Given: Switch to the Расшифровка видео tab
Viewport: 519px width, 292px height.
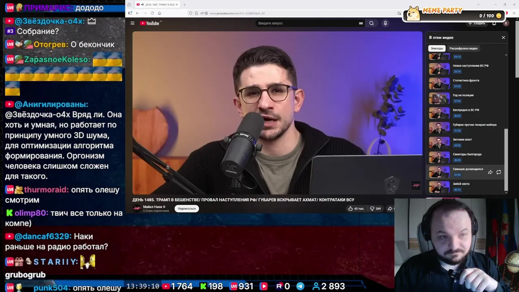Looking at the screenshot, I should click(463, 48).
